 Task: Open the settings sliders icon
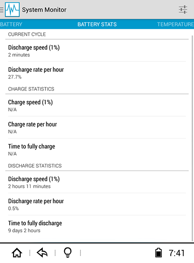(x=183, y=10)
